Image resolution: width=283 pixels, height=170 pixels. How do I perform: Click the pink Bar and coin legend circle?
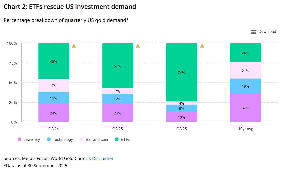81,140
